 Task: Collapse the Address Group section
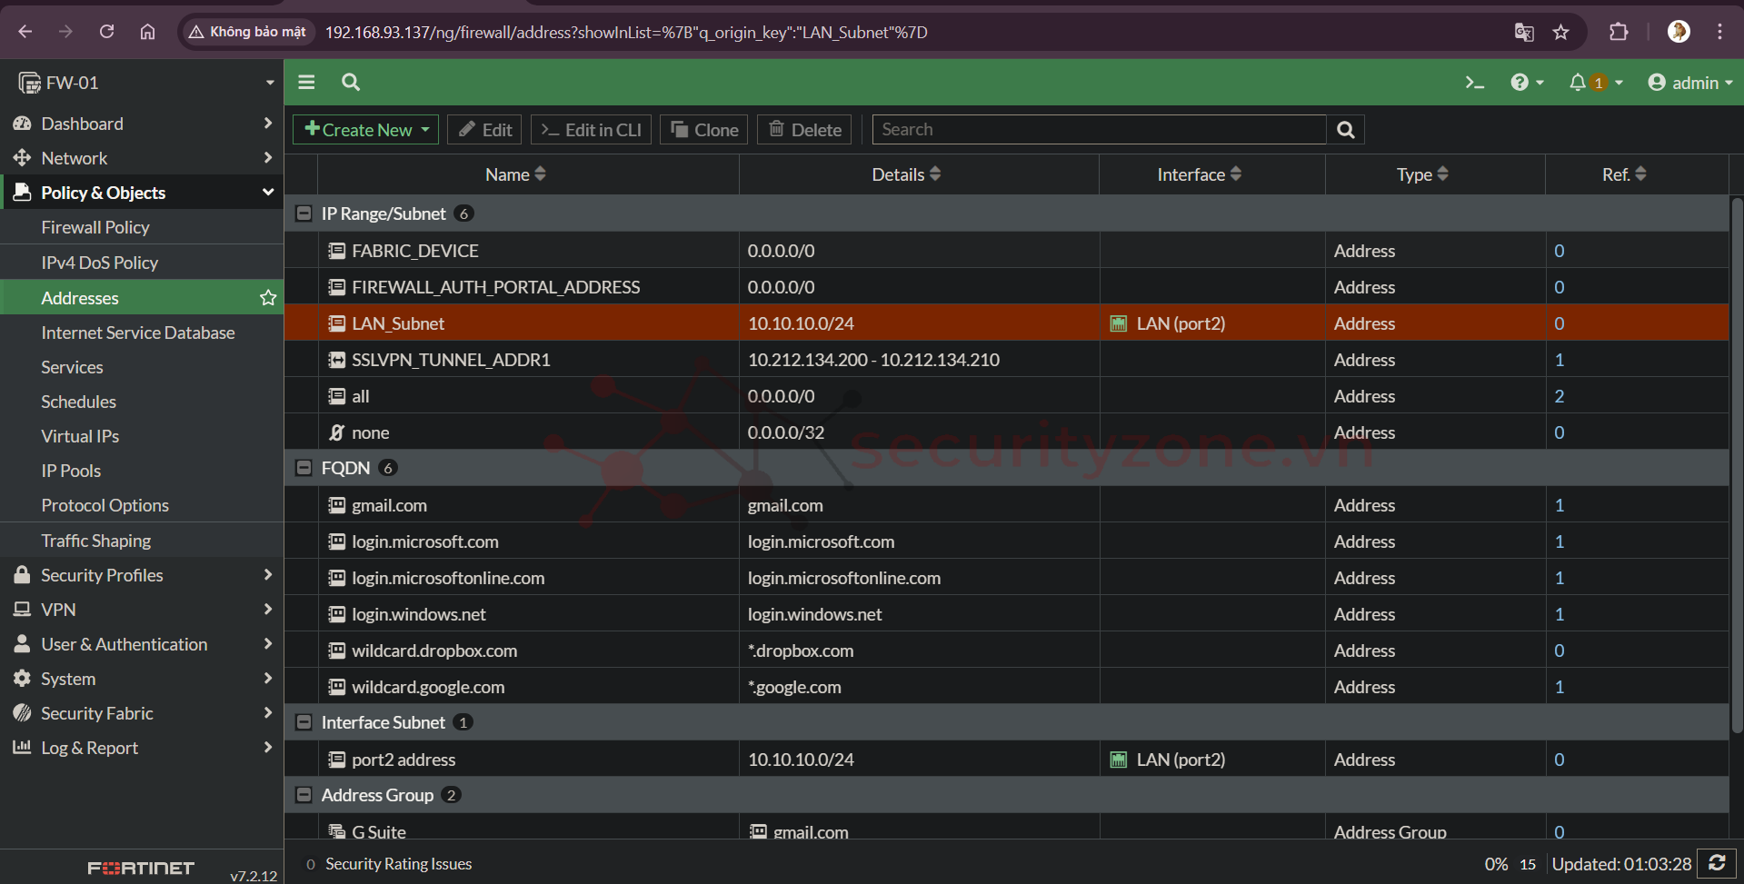point(304,795)
